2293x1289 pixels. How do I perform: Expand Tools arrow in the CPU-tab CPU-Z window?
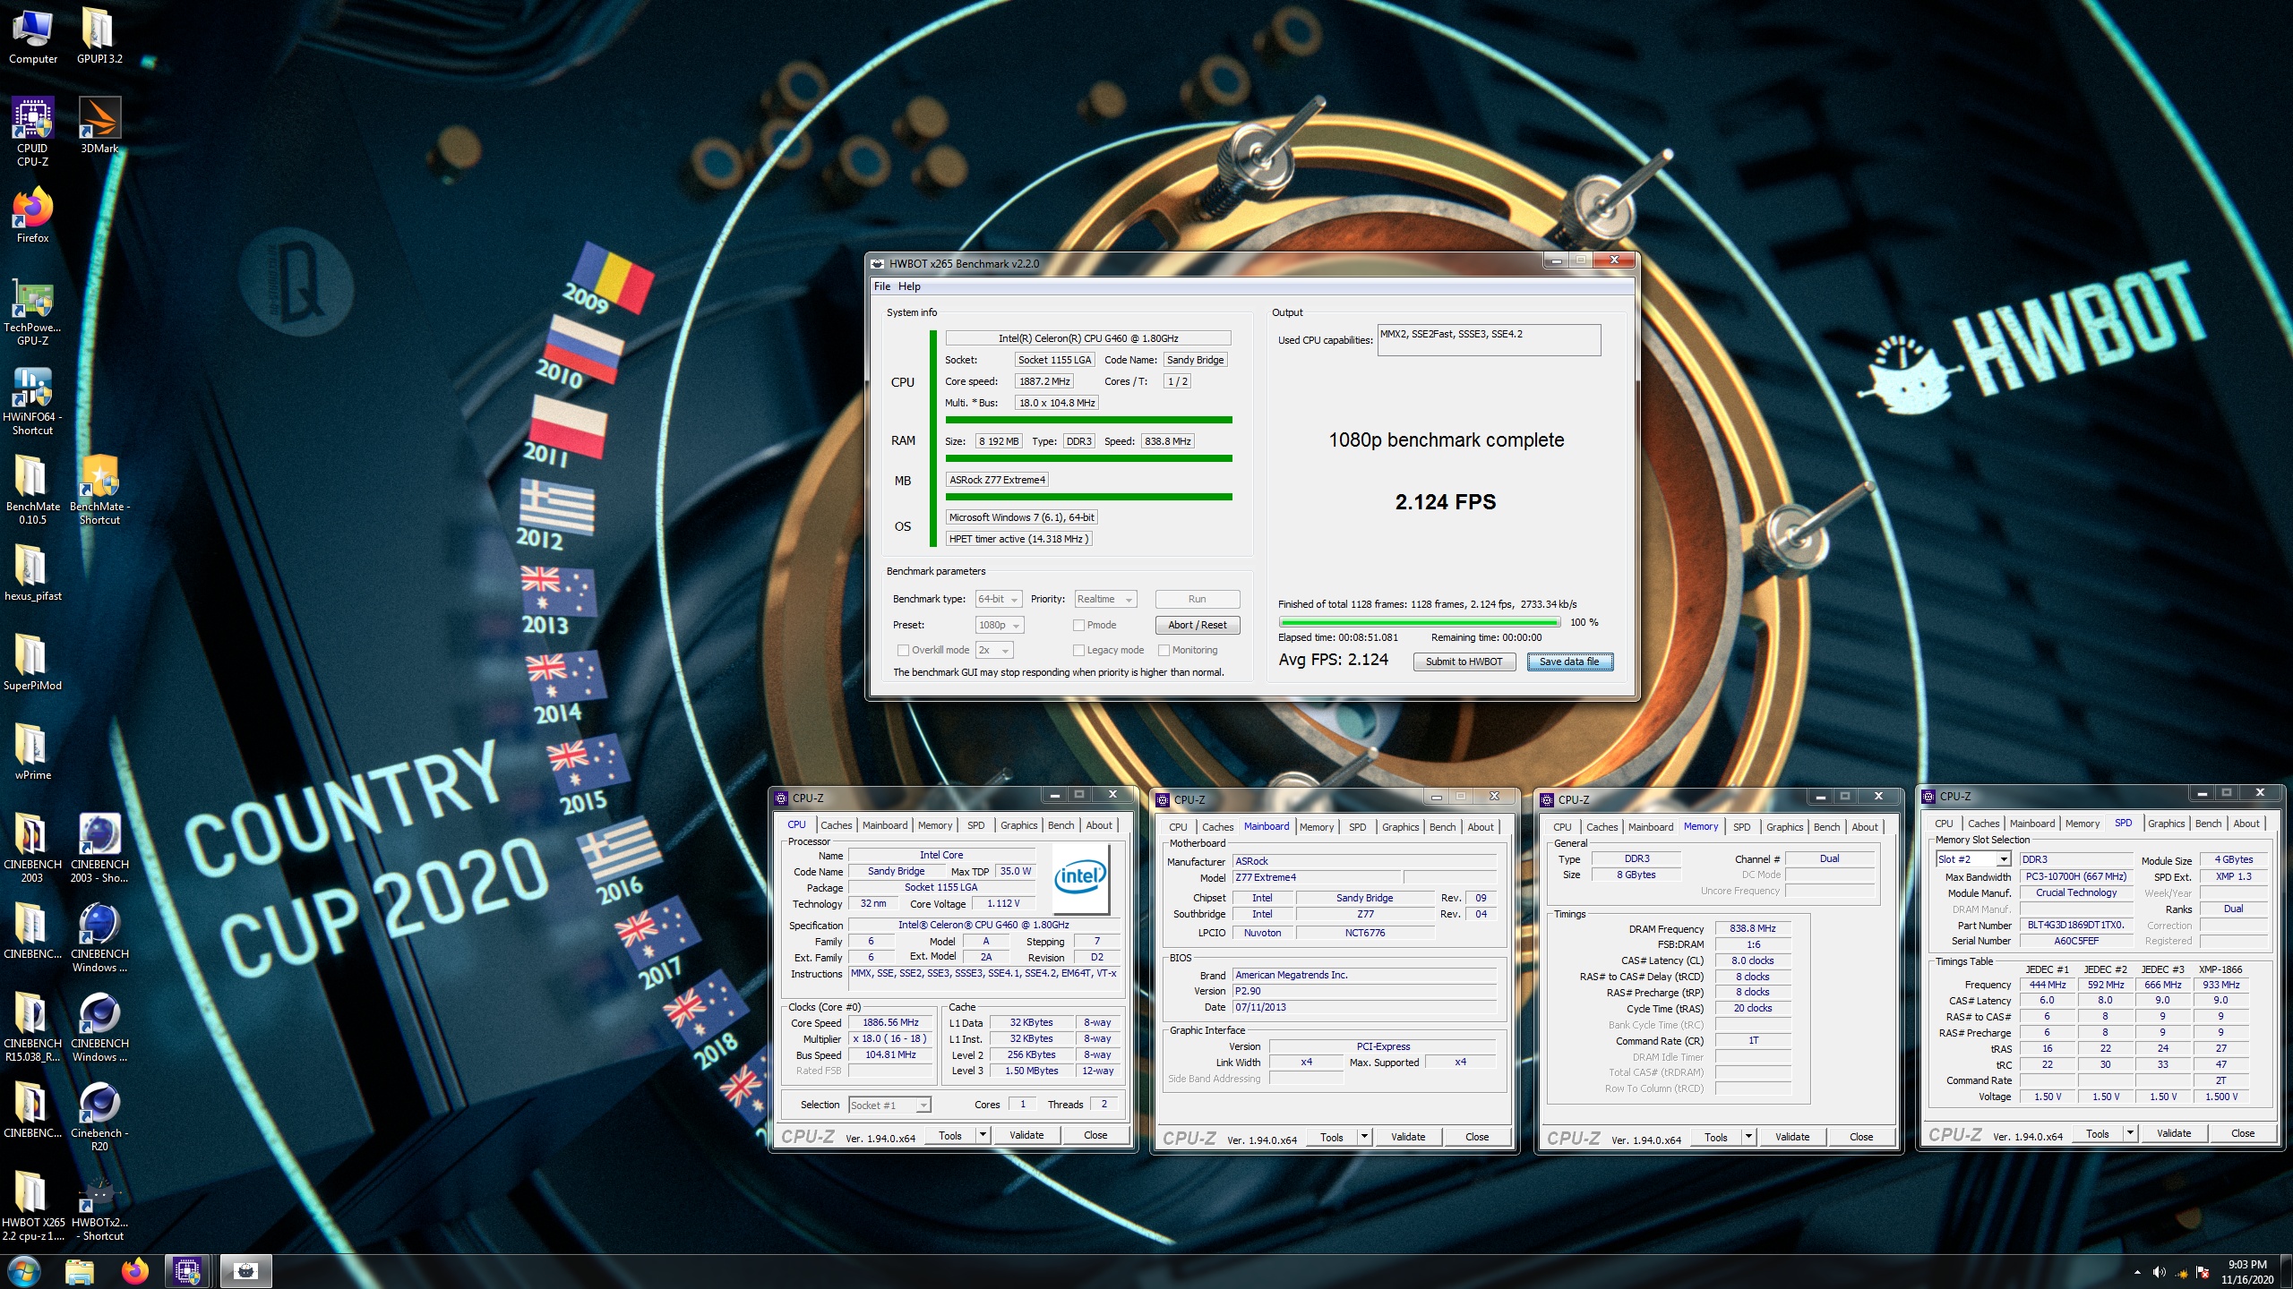tap(983, 1135)
